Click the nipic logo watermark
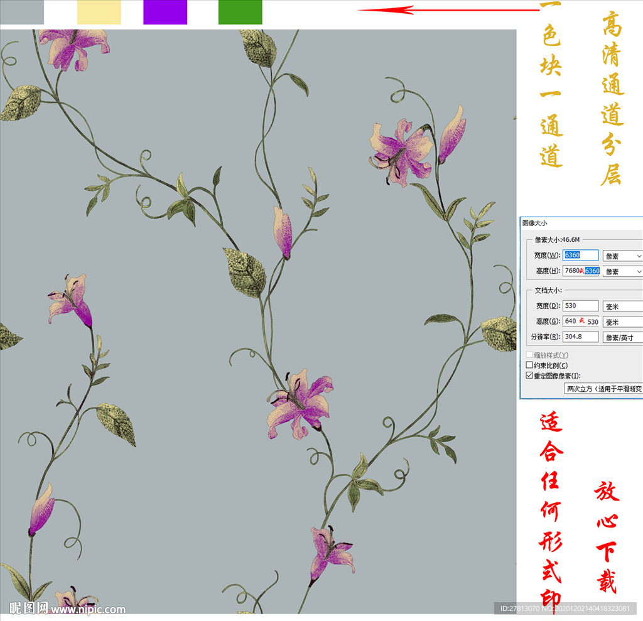This screenshot has height=621, width=643. (29, 608)
